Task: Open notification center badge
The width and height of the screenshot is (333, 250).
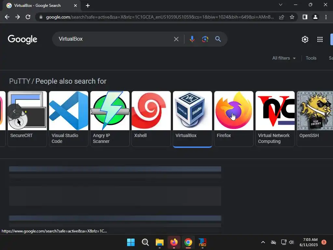Action: click(x=324, y=242)
